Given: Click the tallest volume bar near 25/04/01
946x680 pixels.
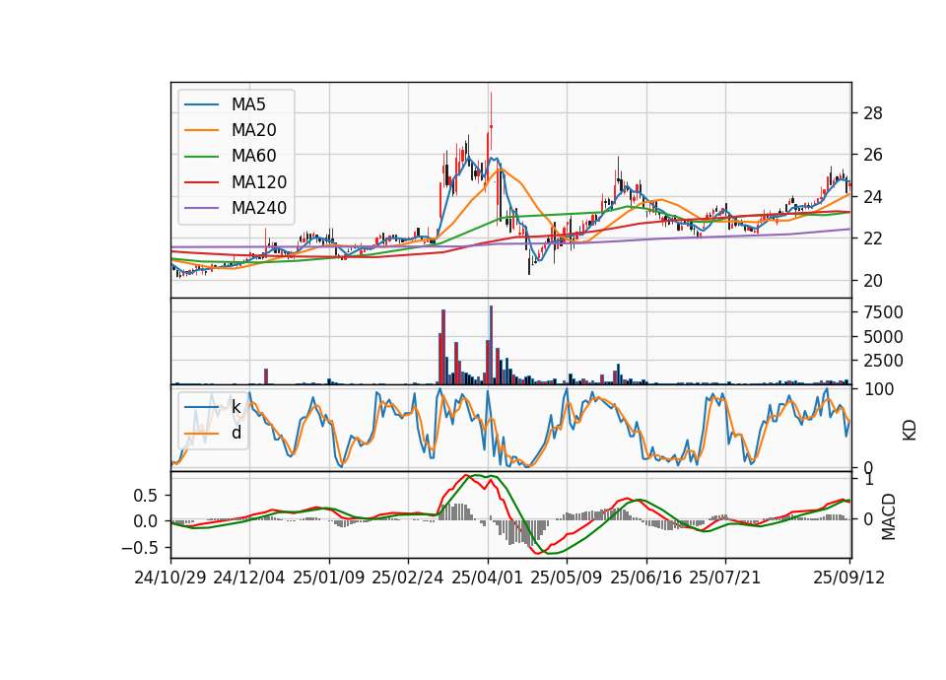Looking at the screenshot, I should click(x=491, y=345).
